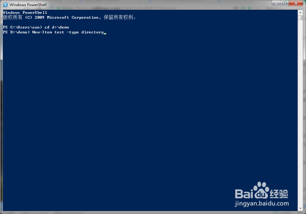Minimize the PowerShell window
Image resolution: width=306 pixels, height=214 pixels.
[x=276, y=3]
